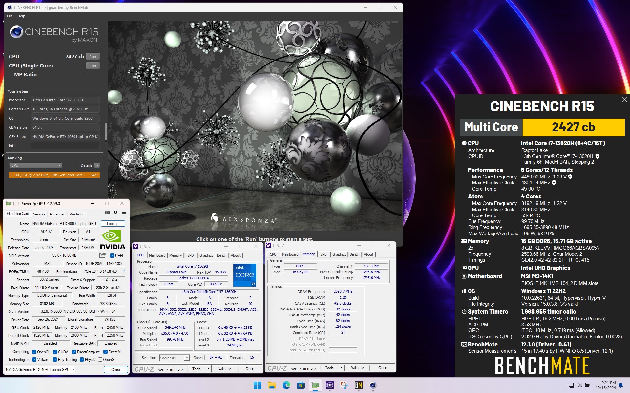Click the Lookup button in GPU-Z
The image size is (630, 393).
coord(113,224)
